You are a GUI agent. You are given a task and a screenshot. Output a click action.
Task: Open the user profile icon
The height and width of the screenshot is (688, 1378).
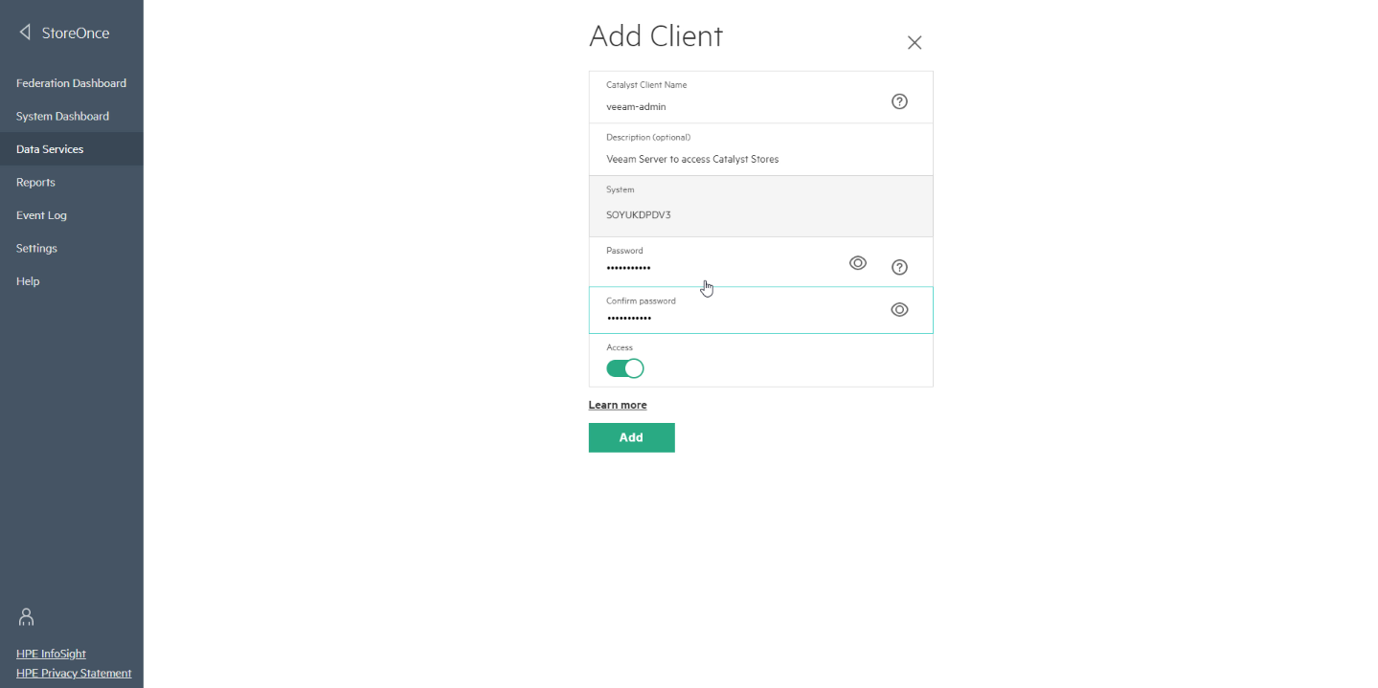27,617
